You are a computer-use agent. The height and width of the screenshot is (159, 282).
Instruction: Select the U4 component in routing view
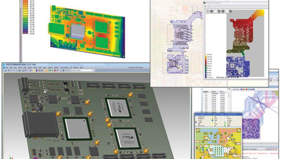(251, 129)
